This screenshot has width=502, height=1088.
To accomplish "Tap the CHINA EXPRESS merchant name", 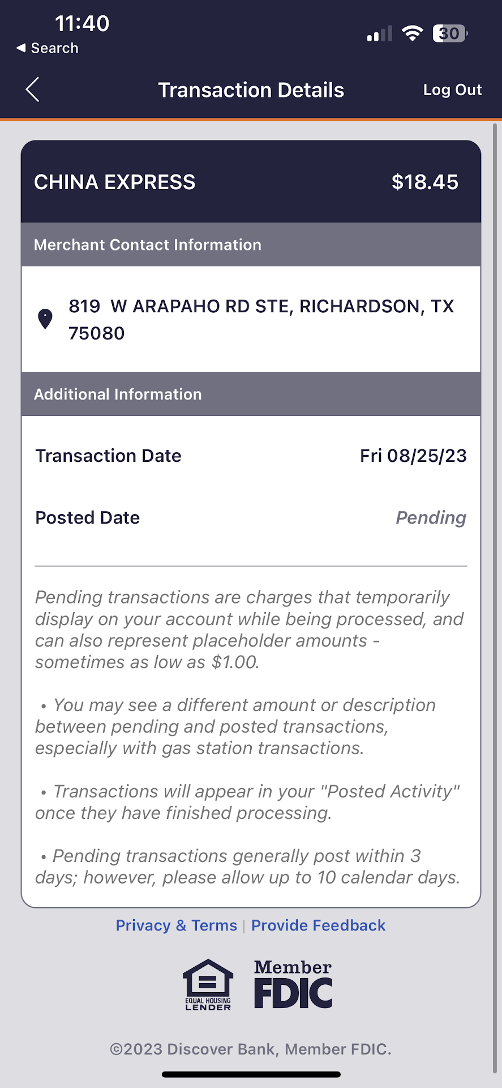I will click(x=115, y=182).
